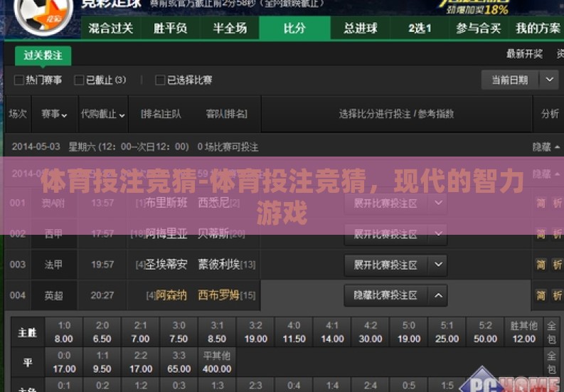Screen dimensions: 564x392
Task: Click 全包 for 平 row
Action: 551,362
